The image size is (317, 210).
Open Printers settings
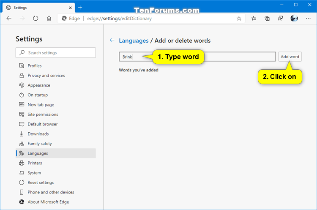(55, 163)
